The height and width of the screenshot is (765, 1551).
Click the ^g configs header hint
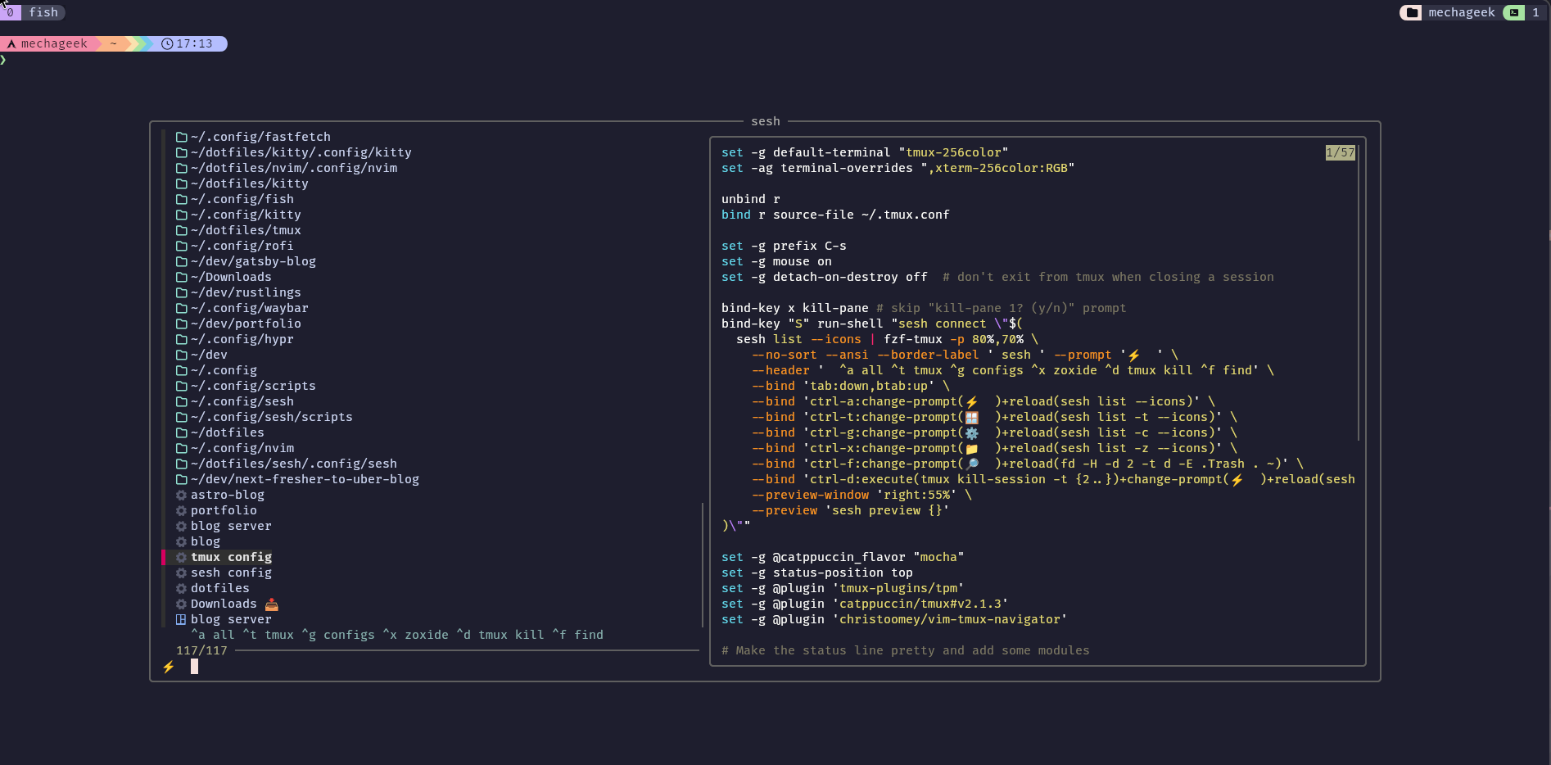(338, 635)
